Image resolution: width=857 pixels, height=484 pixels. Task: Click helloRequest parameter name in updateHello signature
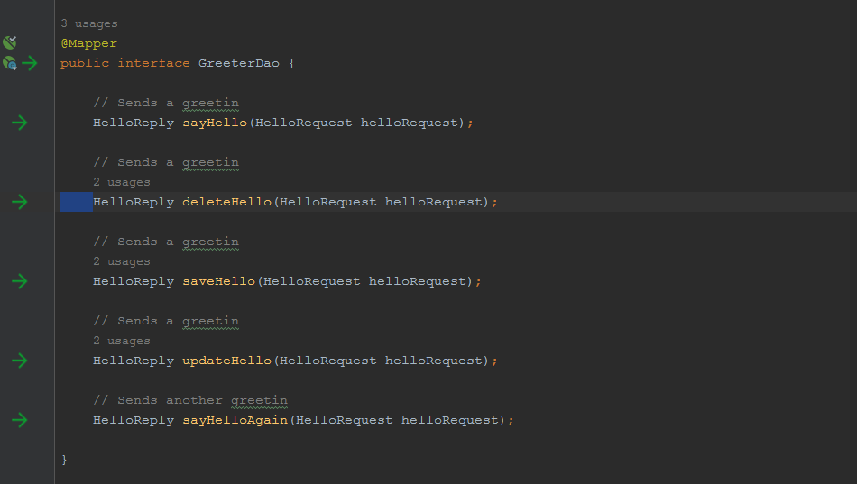pyautogui.click(x=433, y=361)
